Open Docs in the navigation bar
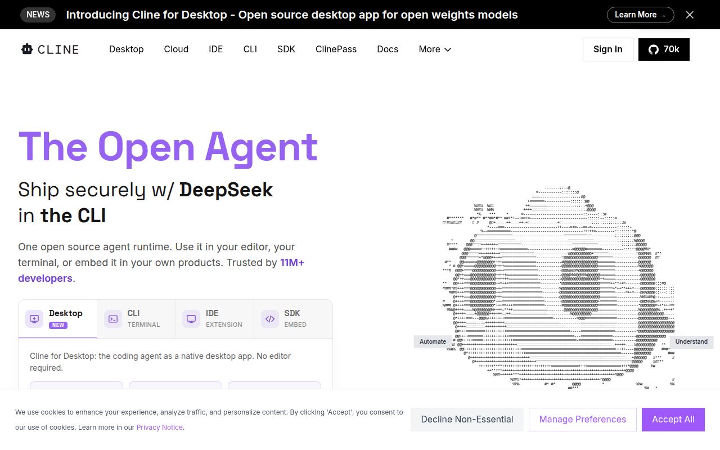The image size is (720, 450). point(388,49)
